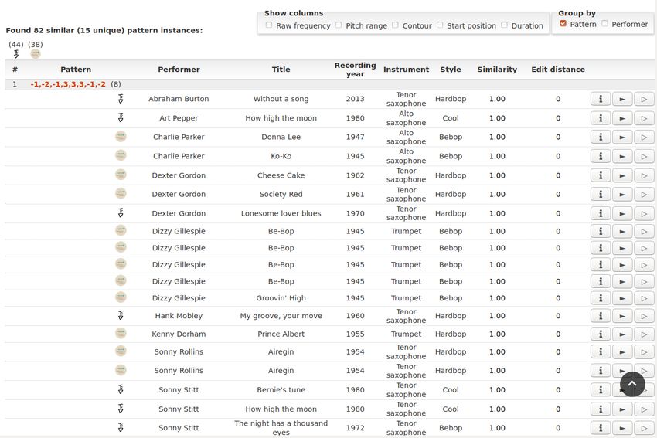Click outline play button in Art Pepper row
This screenshot has height=438, width=657.
tap(644, 118)
